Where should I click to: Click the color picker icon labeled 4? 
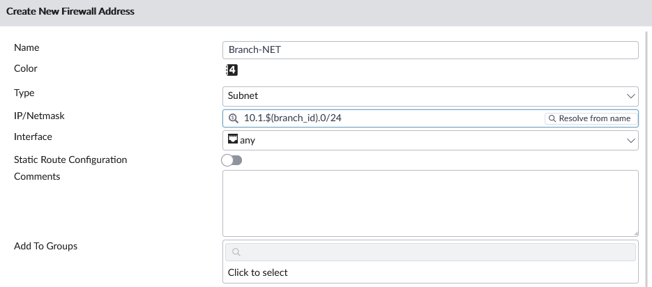click(x=232, y=70)
